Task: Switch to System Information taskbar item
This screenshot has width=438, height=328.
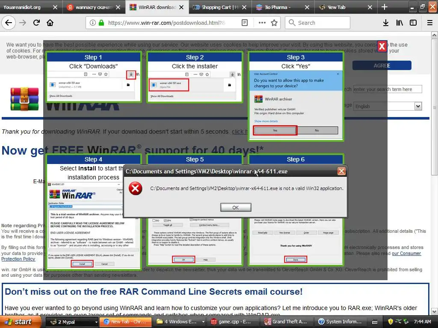Action: click(341, 322)
